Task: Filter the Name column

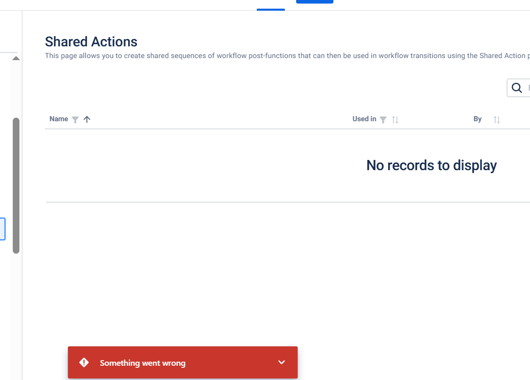Action: (76, 120)
